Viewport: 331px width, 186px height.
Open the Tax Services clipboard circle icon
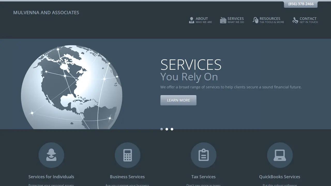[x=204, y=155]
